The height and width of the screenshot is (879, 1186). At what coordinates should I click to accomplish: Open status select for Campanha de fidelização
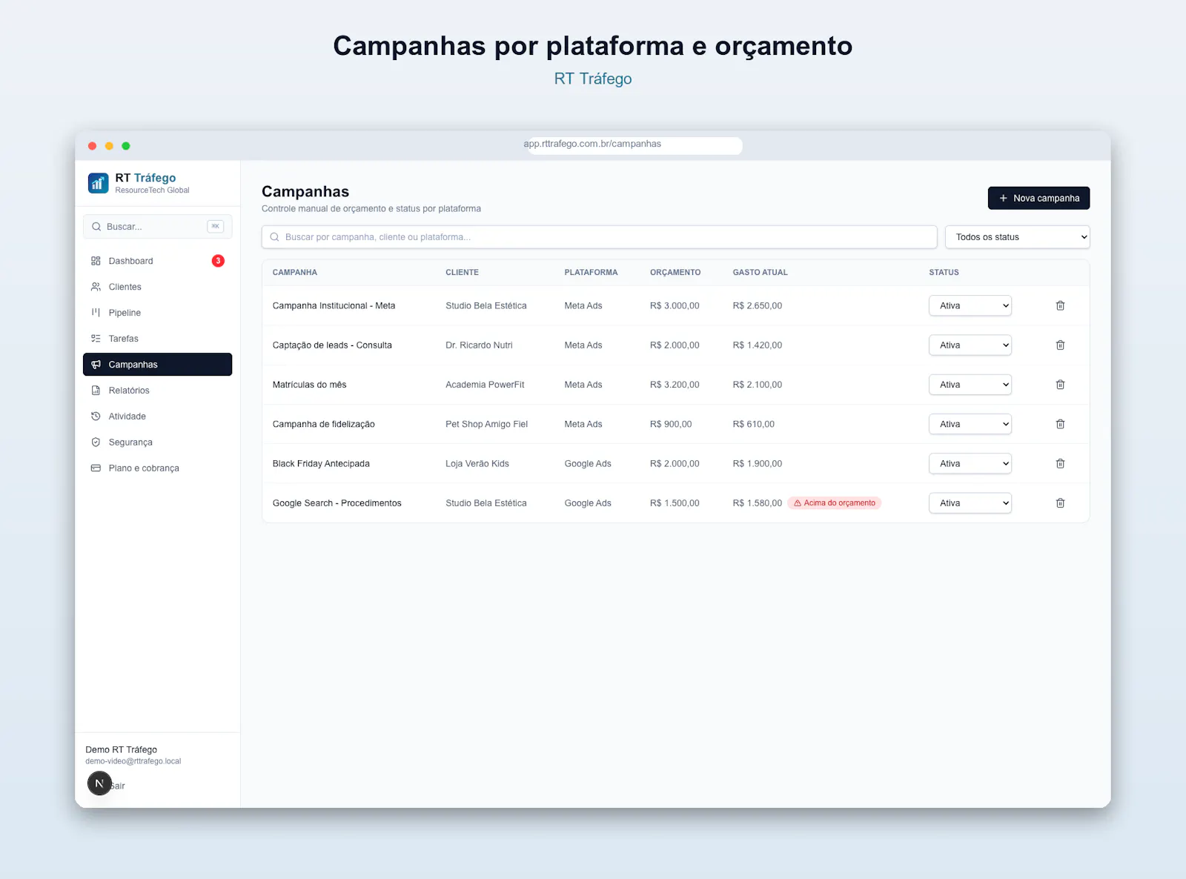[970, 424]
